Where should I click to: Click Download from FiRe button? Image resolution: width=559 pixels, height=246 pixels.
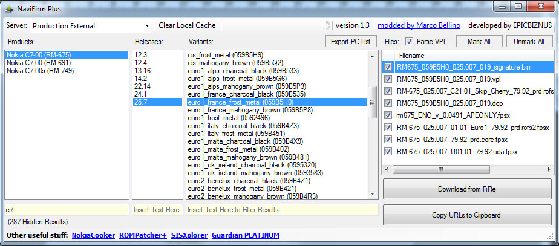[x=467, y=189]
